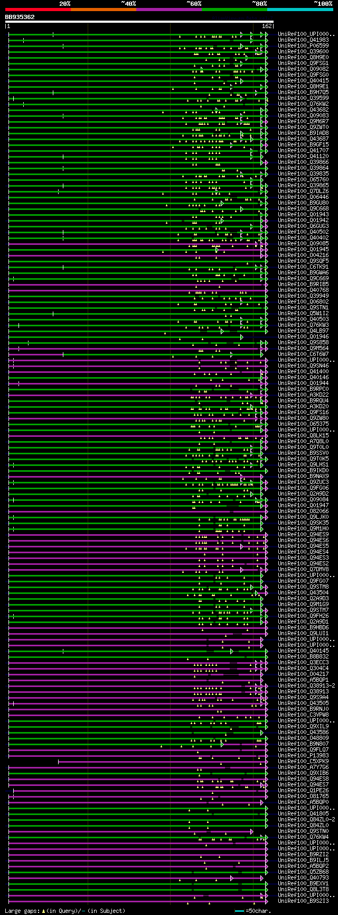Open hit UniRef100_A7Y7G6
338x915 pixels.
303,767
